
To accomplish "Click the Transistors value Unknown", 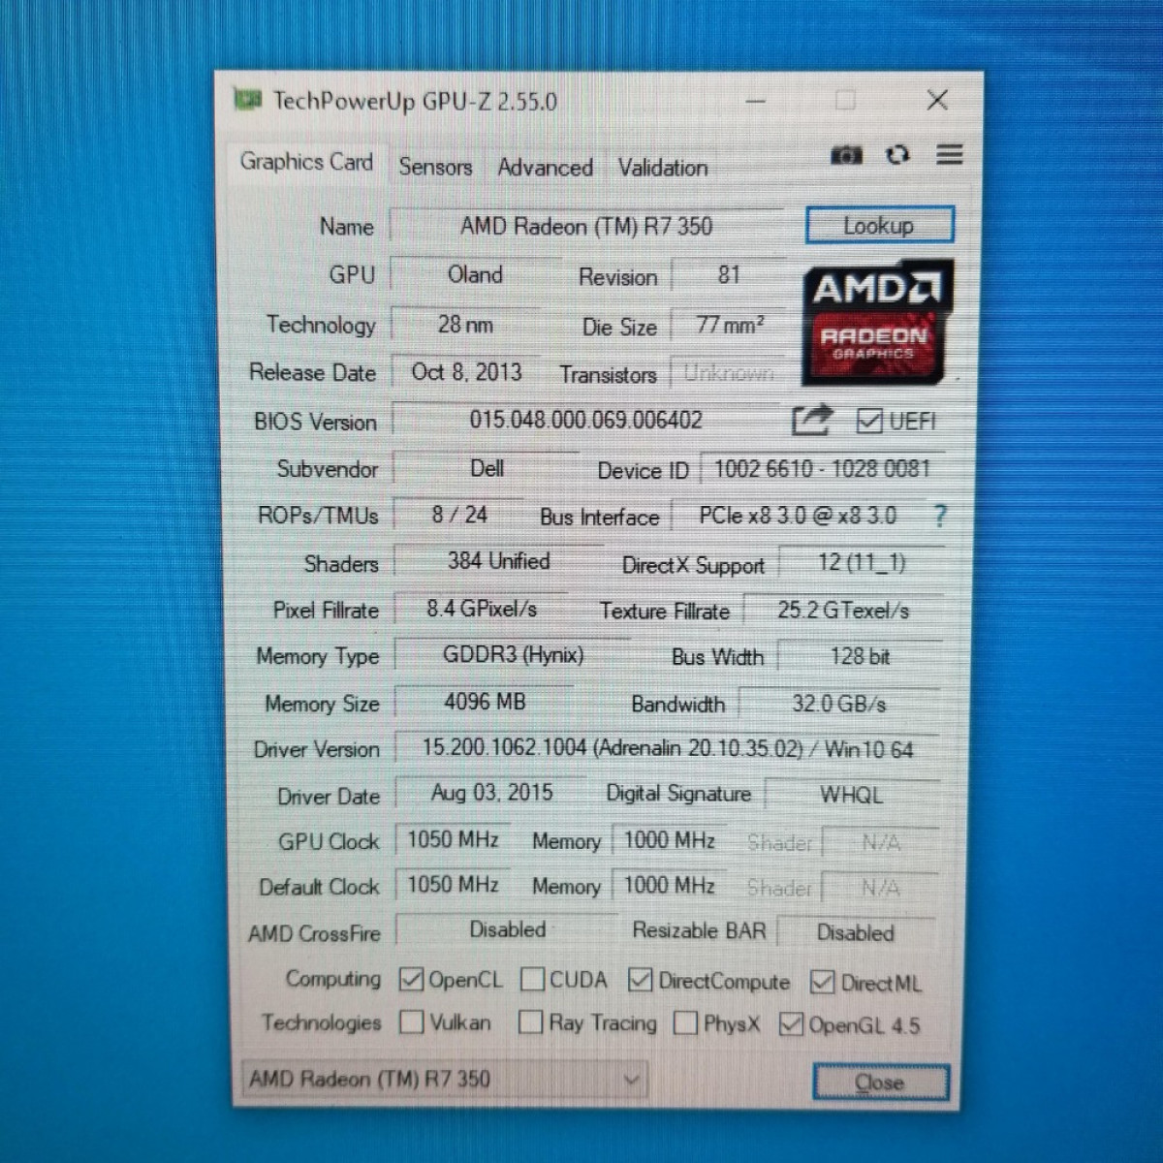I will coord(729,373).
